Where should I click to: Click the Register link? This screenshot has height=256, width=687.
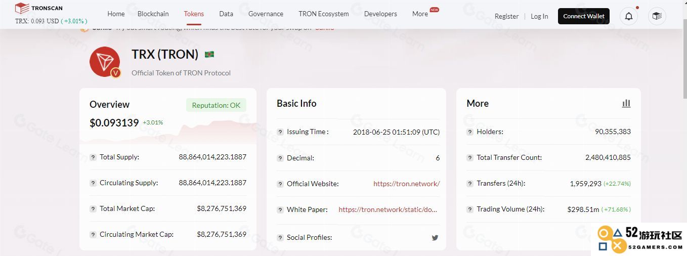point(506,16)
